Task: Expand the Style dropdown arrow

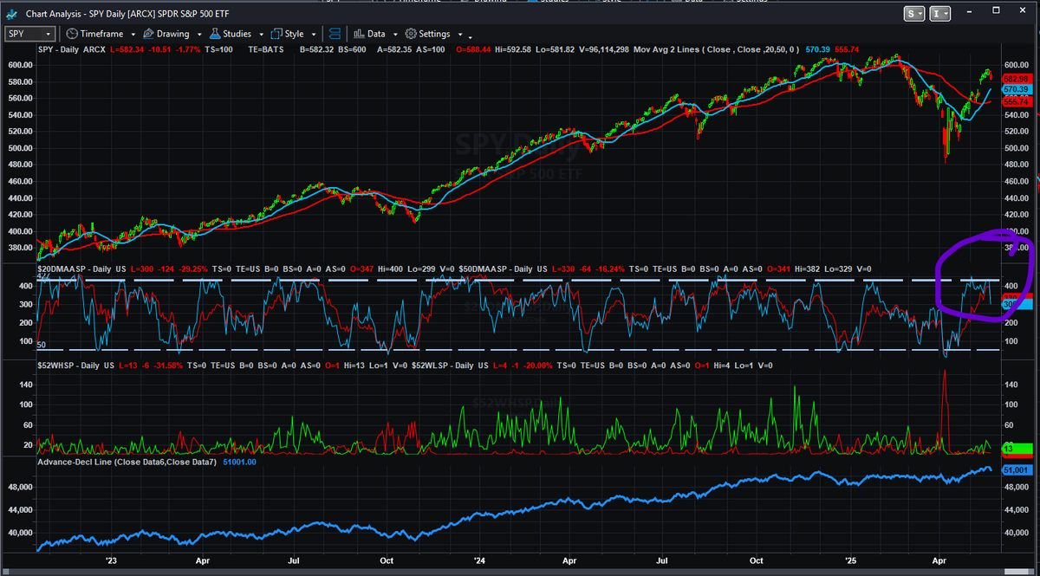Action: [312, 35]
